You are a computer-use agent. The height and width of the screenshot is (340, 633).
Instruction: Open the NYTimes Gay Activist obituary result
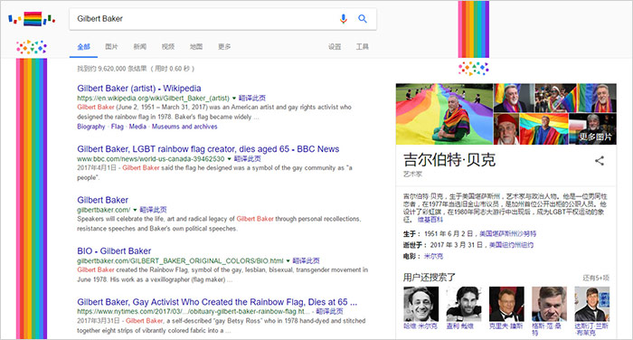[217, 302]
